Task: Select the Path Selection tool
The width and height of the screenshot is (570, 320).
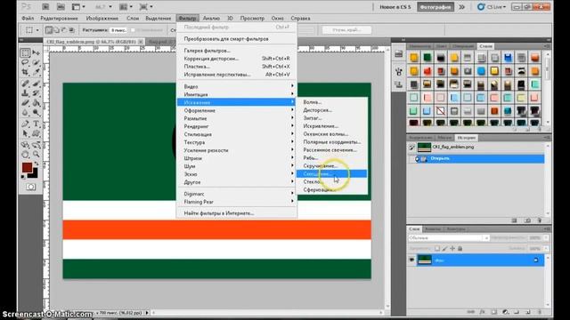Action: tap(25, 134)
